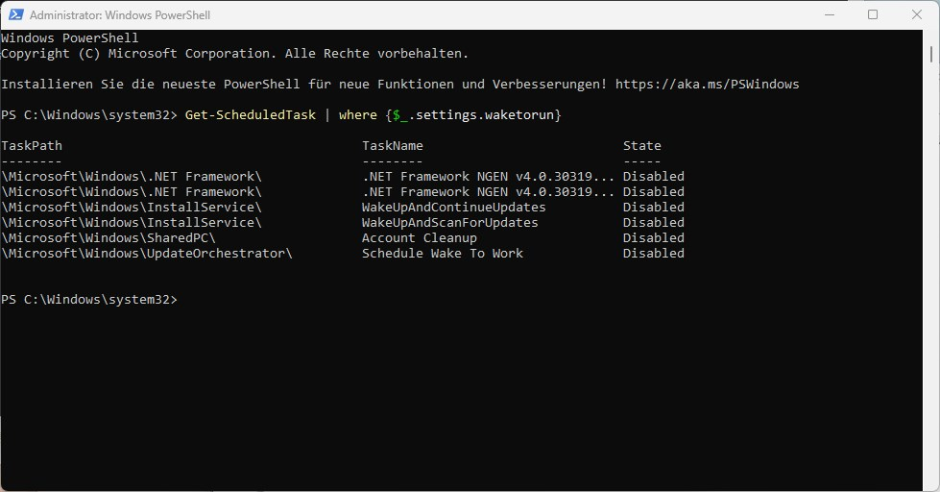Click the window title text
This screenshot has width=940, height=492.
[x=120, y=15]
